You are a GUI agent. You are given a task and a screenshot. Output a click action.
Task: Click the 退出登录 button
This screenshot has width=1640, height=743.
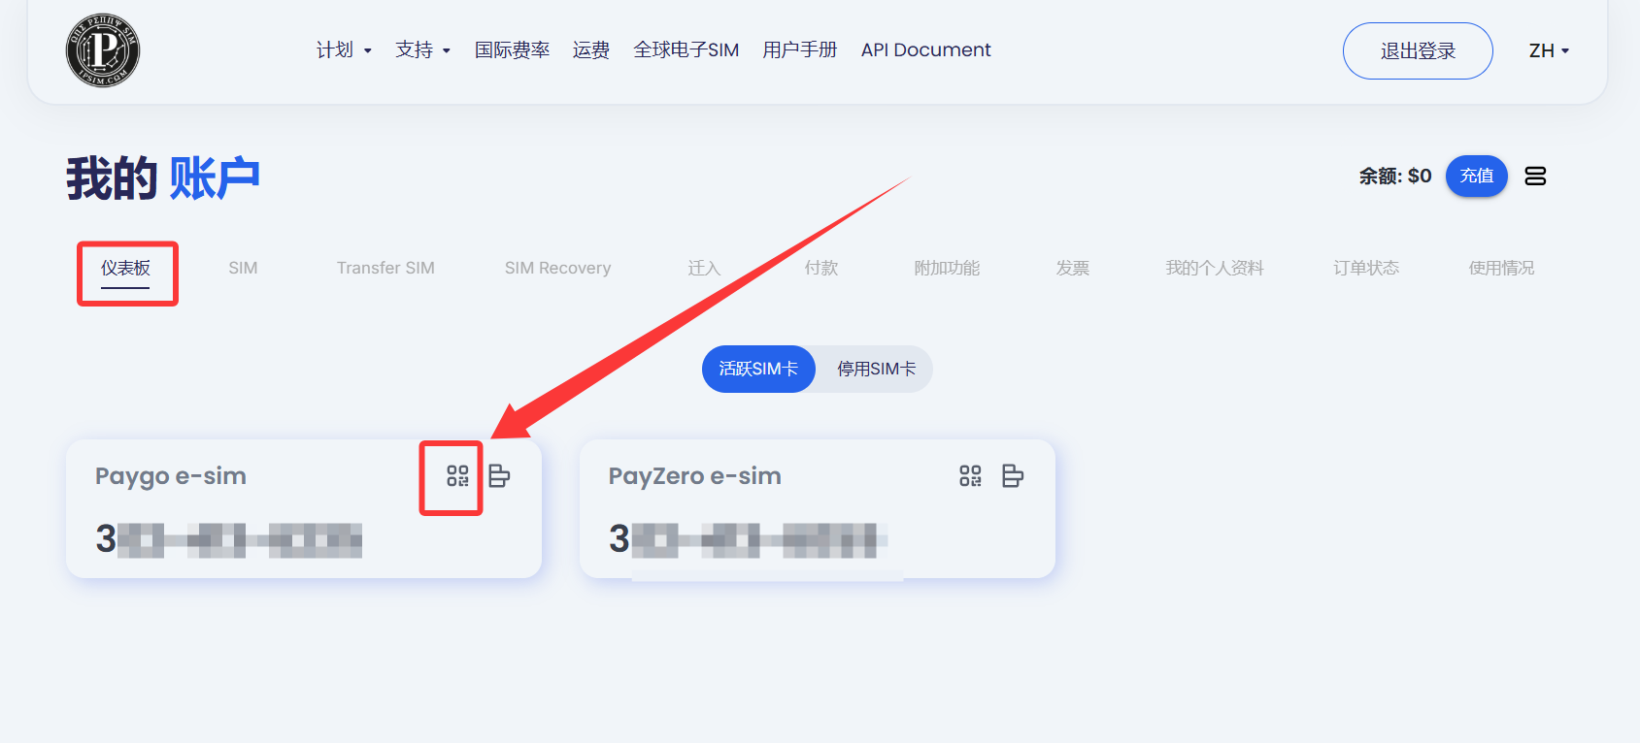pyautogui.click(x=1418, y=50)
